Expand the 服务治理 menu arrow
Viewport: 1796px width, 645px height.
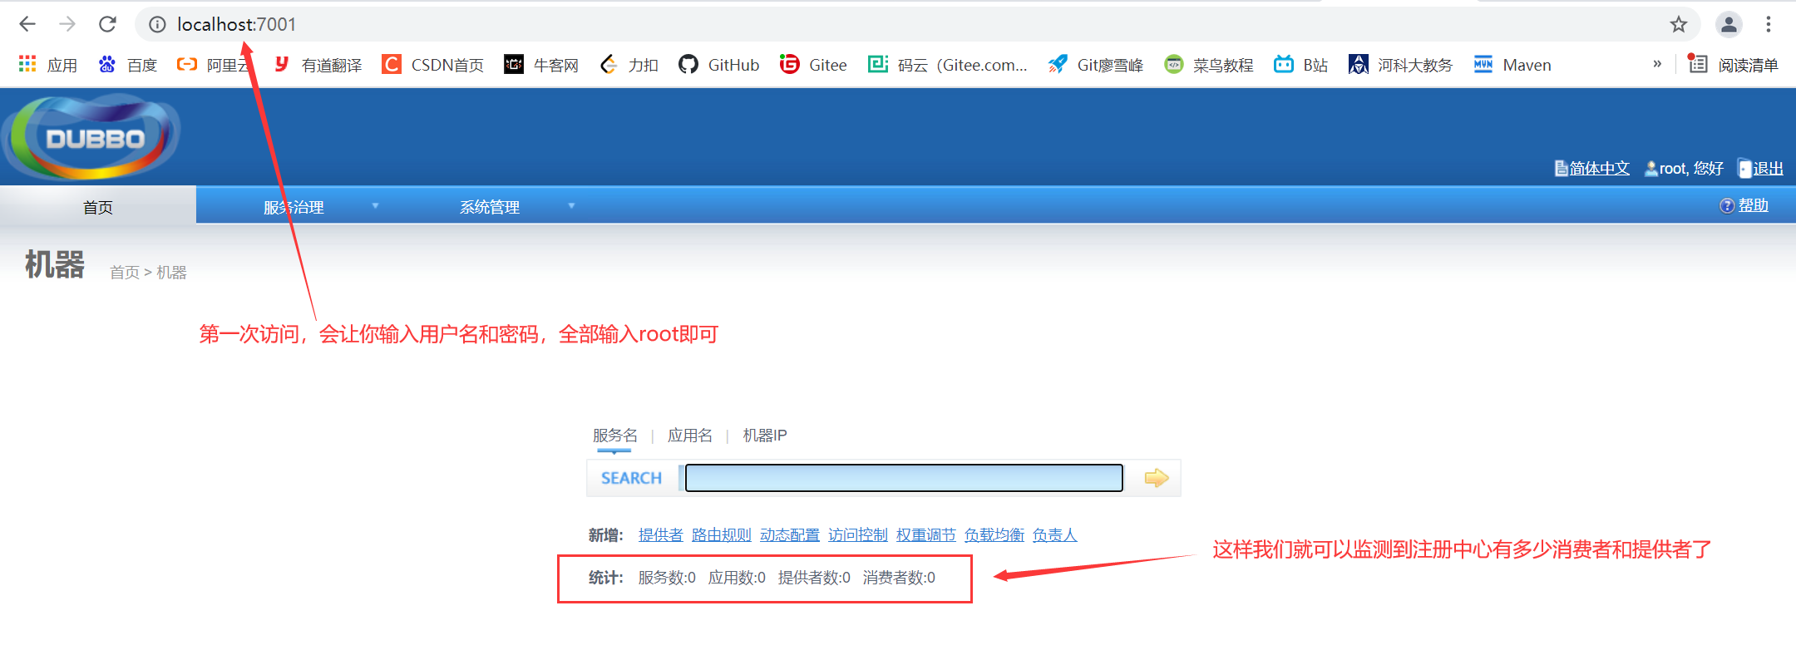click(375, 206)
